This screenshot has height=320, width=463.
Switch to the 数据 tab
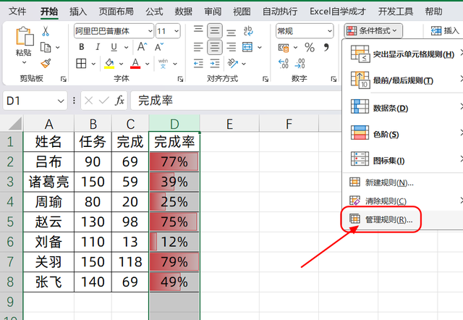coord(183,12)
